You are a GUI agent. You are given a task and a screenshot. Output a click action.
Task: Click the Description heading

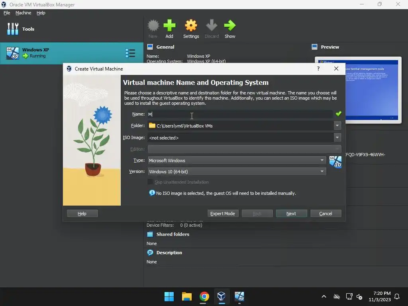(x=169, y=252)
